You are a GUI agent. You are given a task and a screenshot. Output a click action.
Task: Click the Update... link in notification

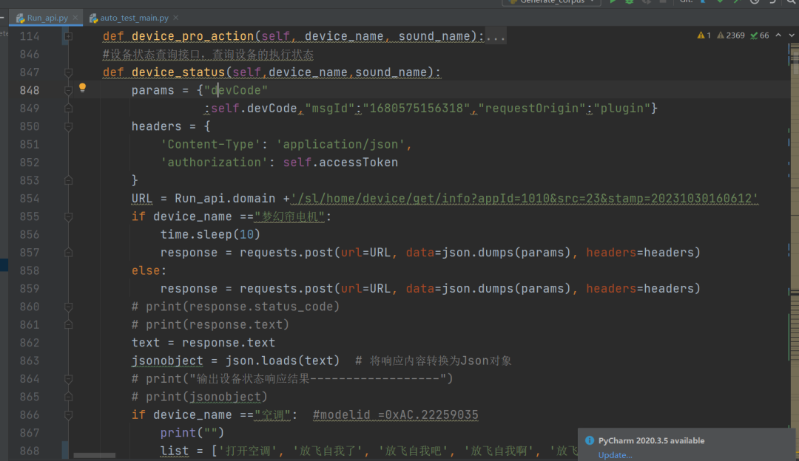[x=615, y=455]
